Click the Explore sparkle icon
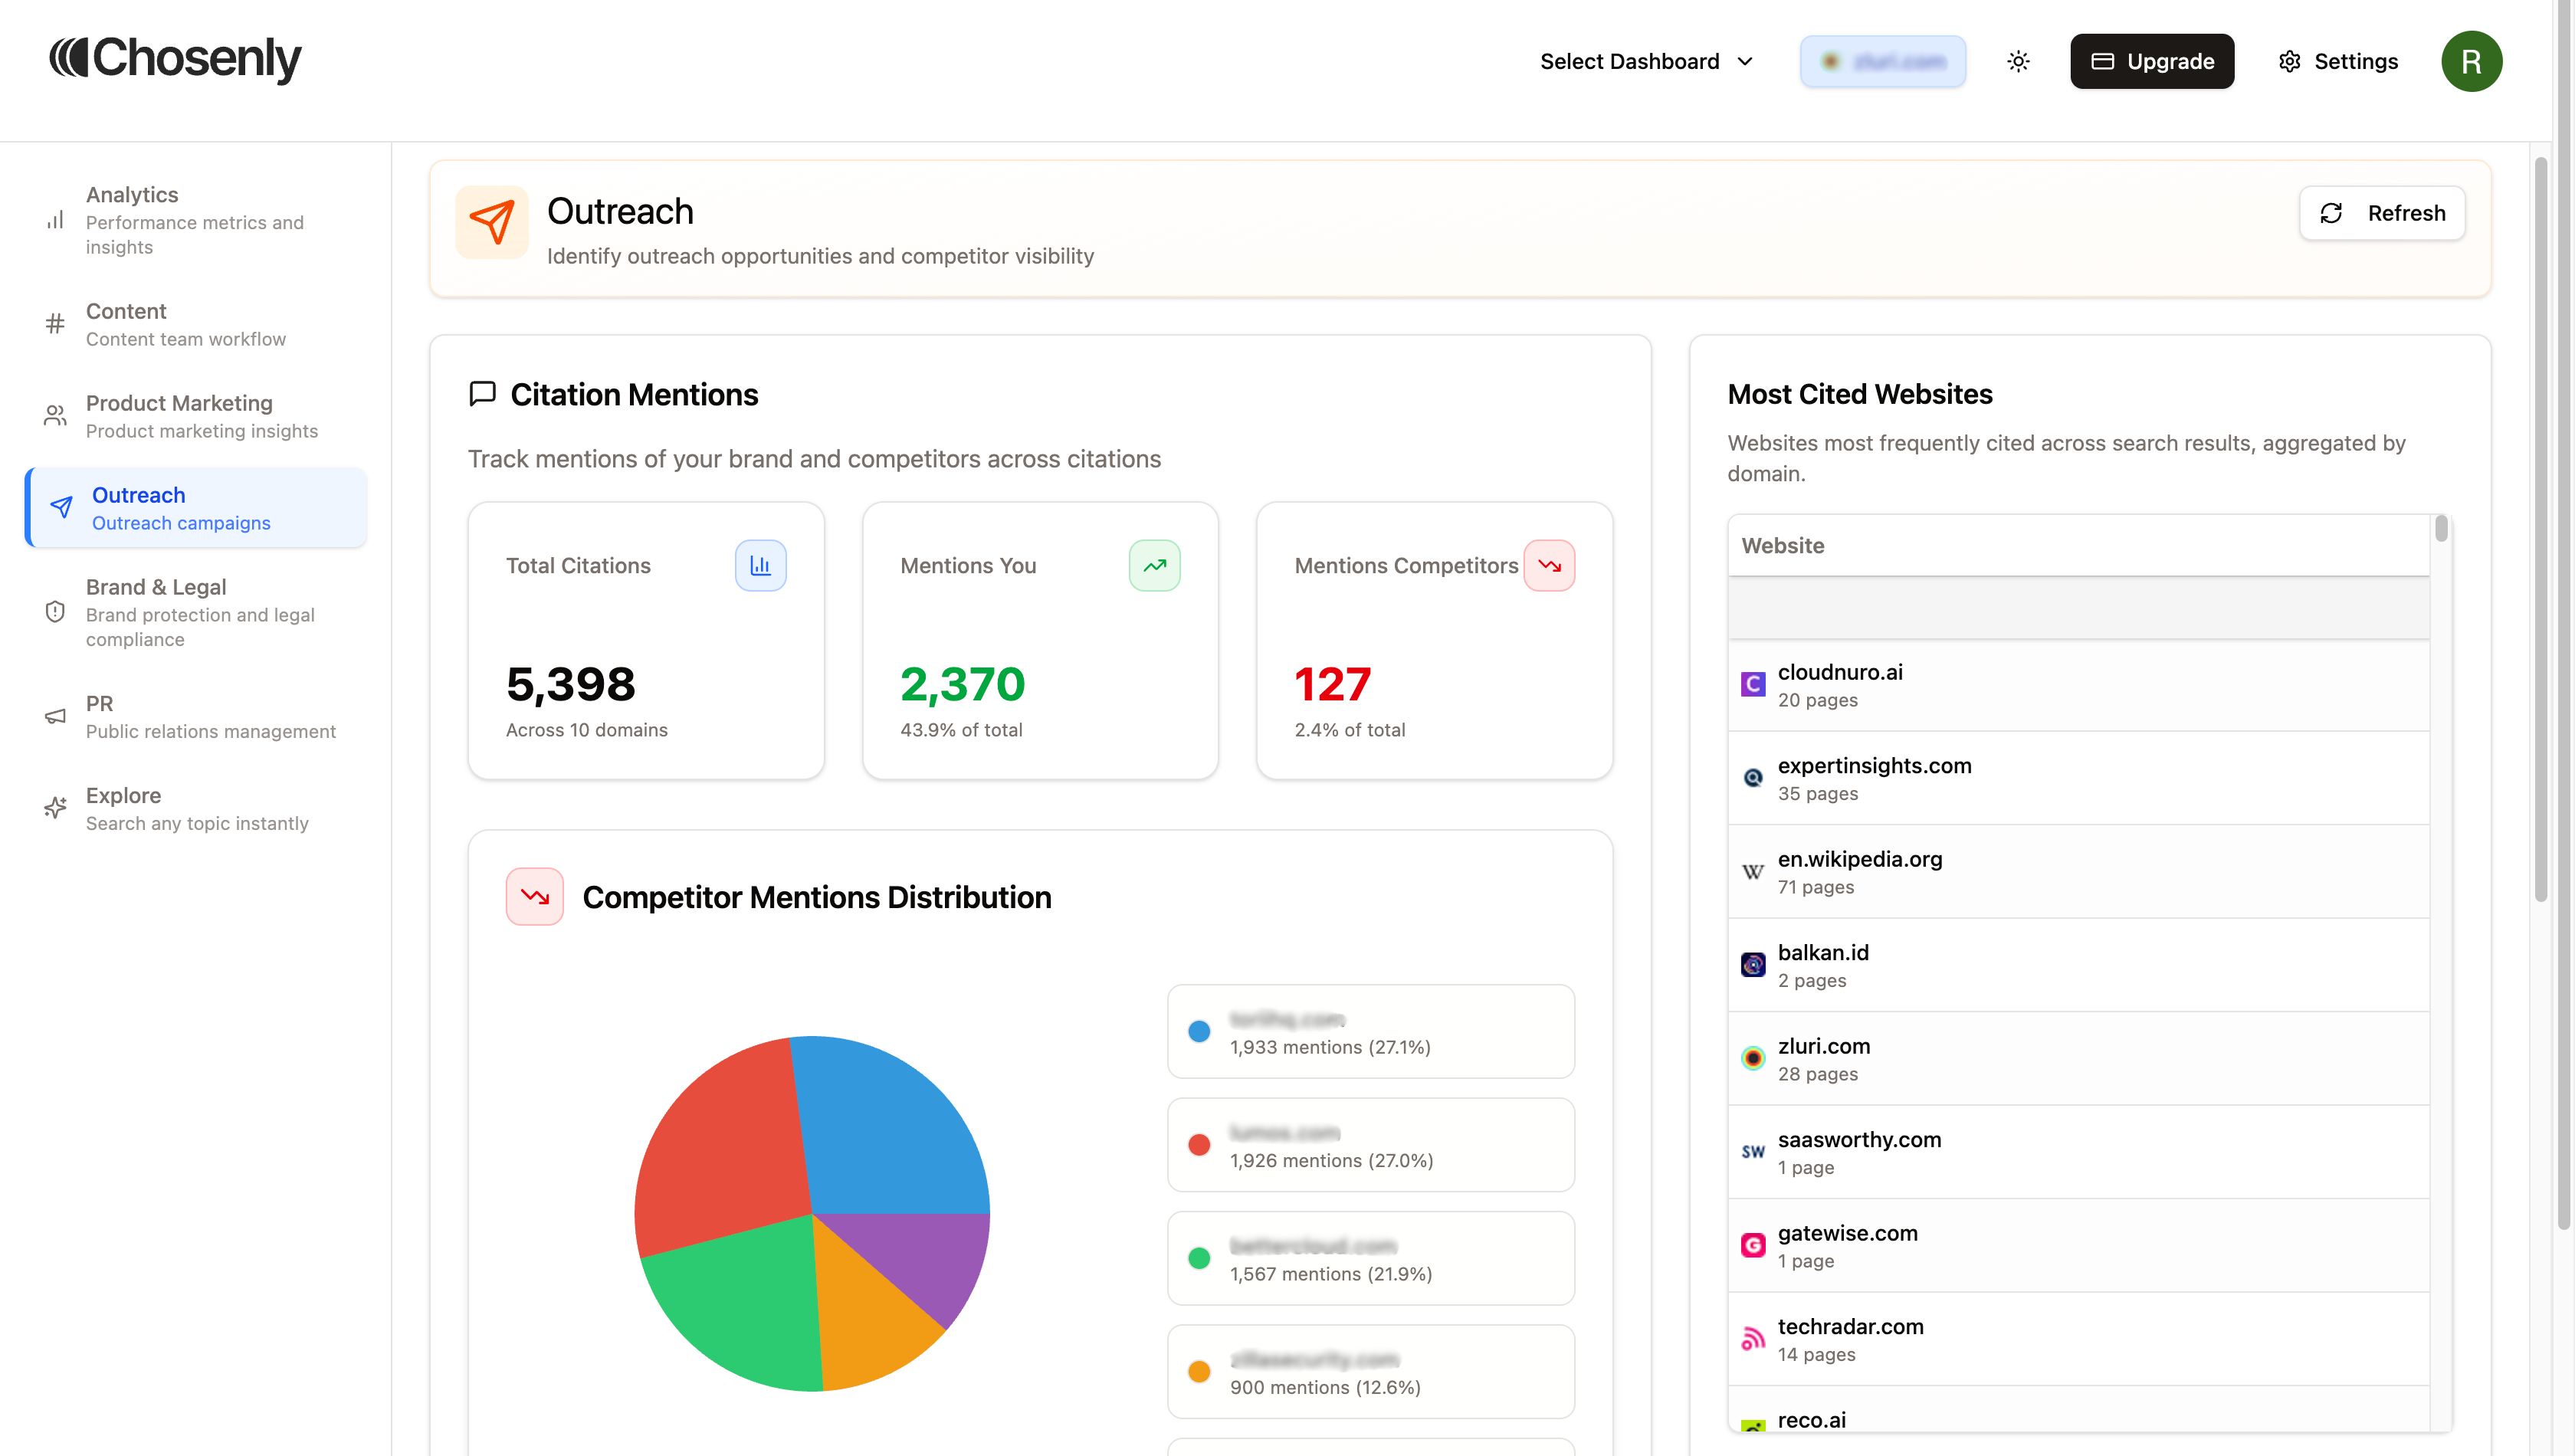 point(56,808)
